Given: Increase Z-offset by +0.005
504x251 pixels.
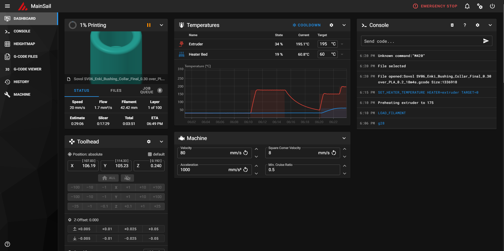Looking at the screenshot, I should [82, 229].
